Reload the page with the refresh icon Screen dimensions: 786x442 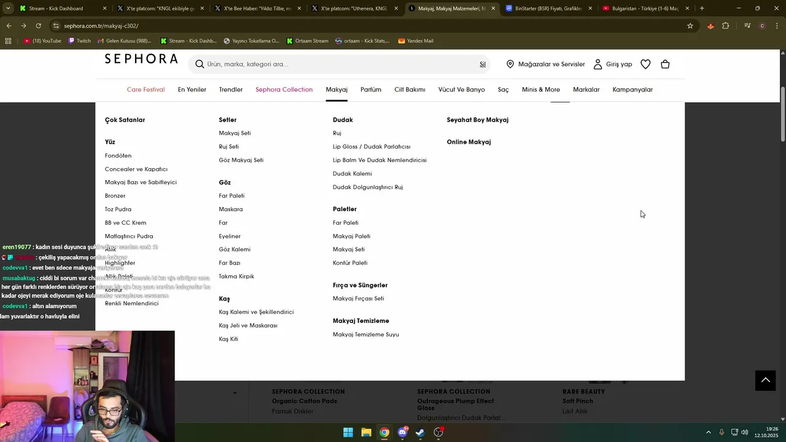pos(38,26)
